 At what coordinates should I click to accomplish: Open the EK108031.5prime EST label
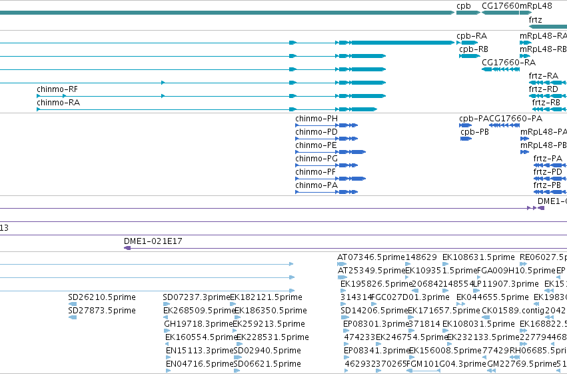479,324
